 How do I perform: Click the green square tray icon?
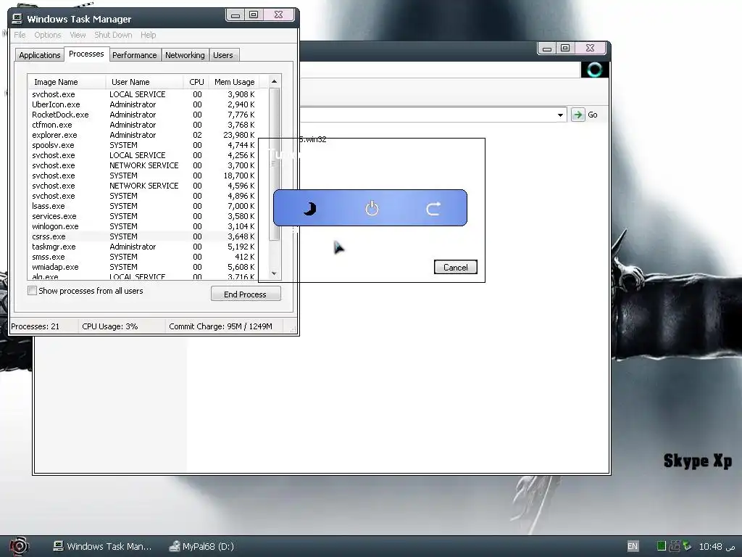click(662, 546)
